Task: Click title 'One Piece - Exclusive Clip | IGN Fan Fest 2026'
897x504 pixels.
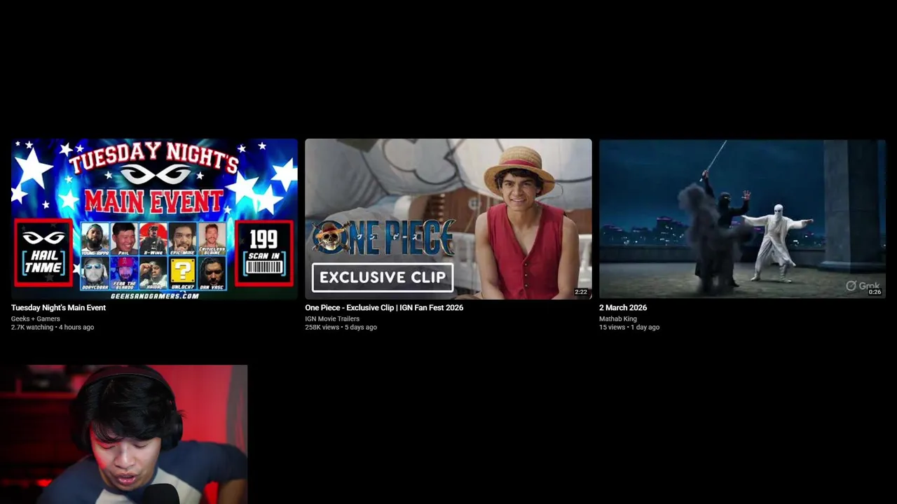Action: 384,308
